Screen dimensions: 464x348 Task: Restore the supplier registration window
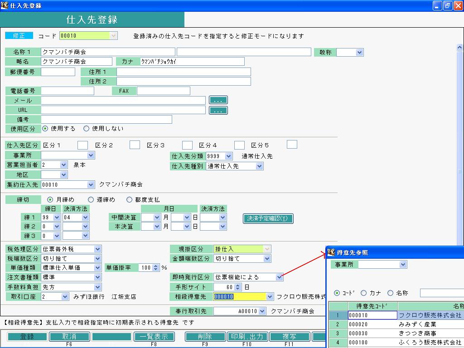click(x=448, y=5)
